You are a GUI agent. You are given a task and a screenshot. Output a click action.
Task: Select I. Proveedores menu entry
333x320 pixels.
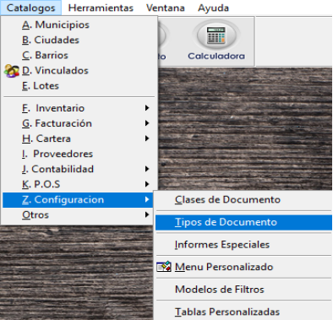click(79, 154)
